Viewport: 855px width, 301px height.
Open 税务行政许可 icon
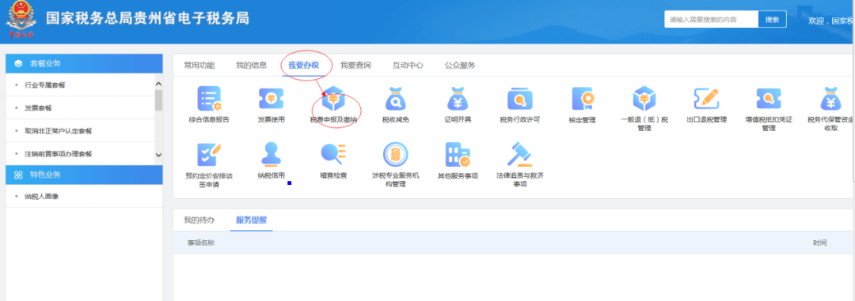(519, 99)
